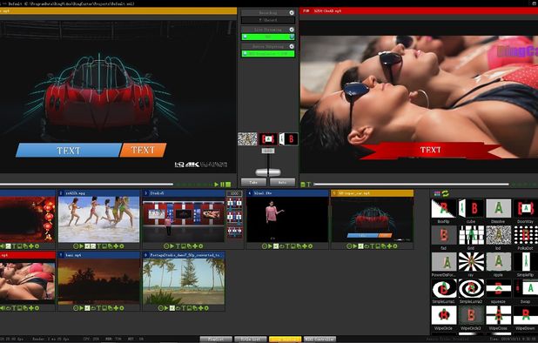Image resolution: width=538 pixels, height=343 pixels.
Task: Seek in the program window progress bar
Action: click(411, 185)
